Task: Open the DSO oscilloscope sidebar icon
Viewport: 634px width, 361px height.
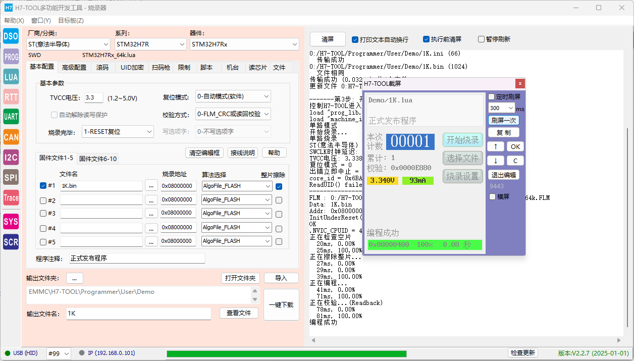Action: (x=11, y=35)
